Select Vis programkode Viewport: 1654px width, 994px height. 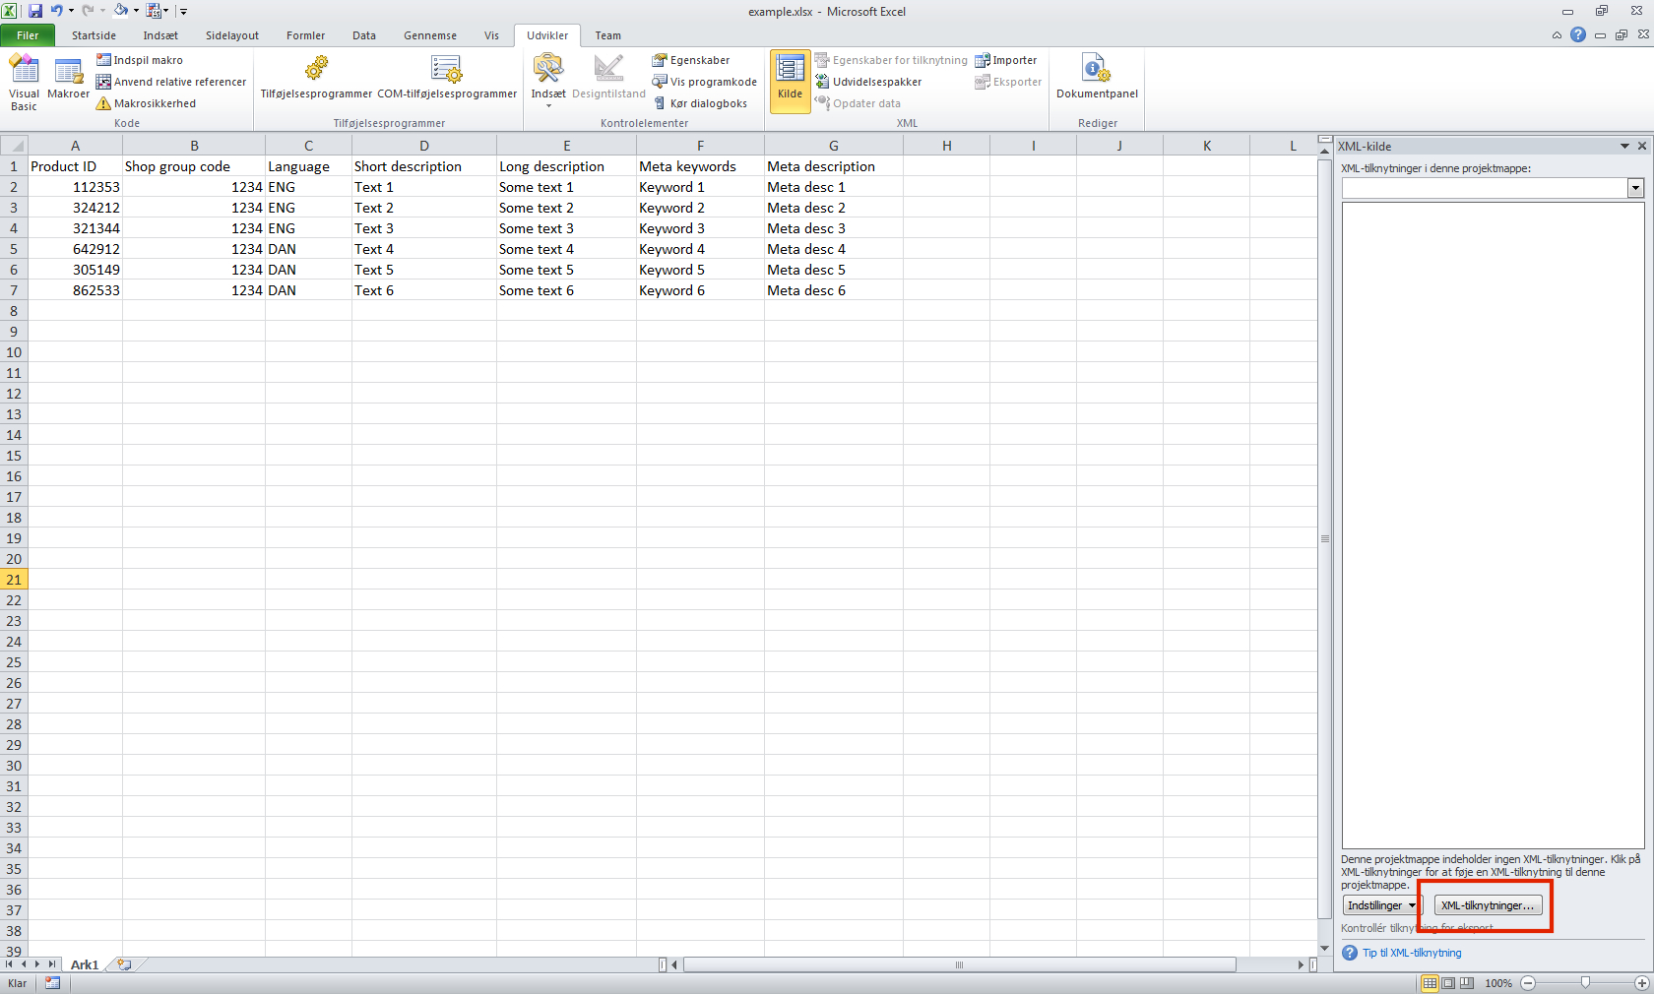pos(703,82)
